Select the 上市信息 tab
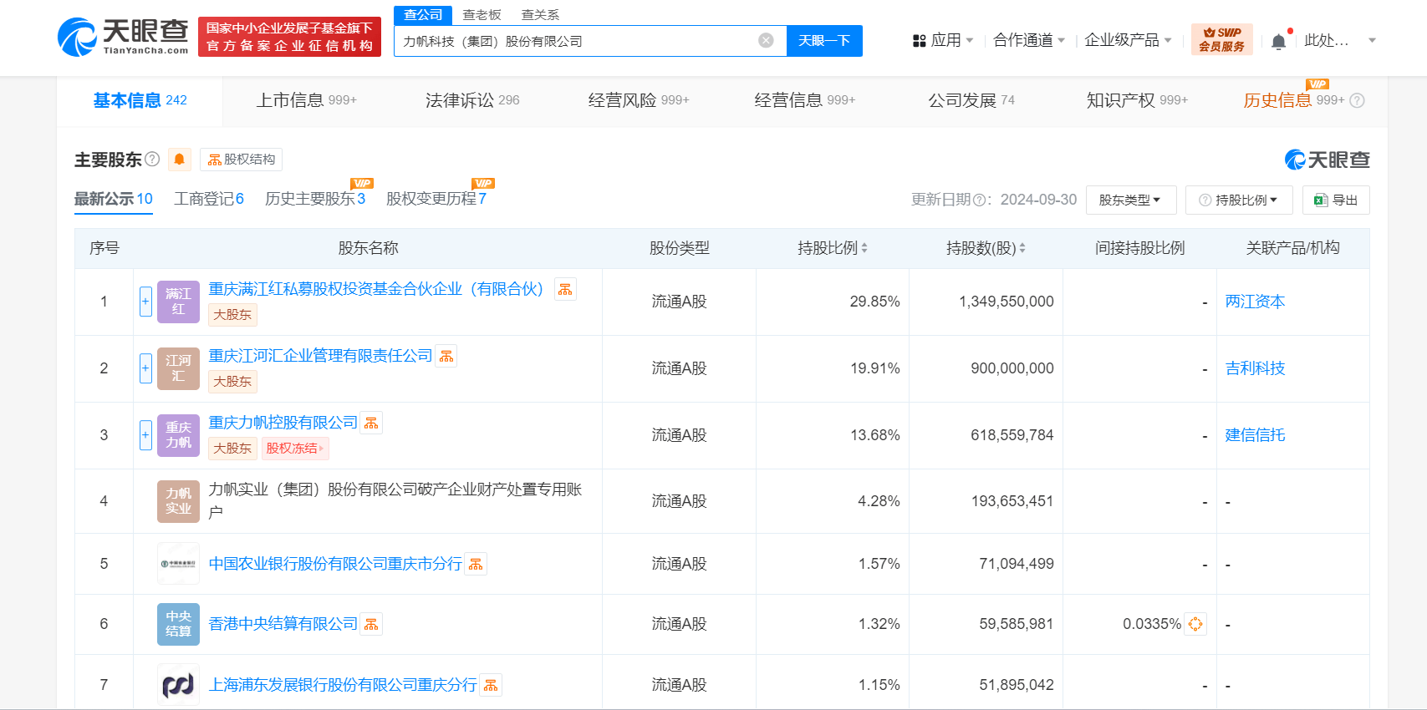Viewport: 1427px width, 710px height. point(306,100)
